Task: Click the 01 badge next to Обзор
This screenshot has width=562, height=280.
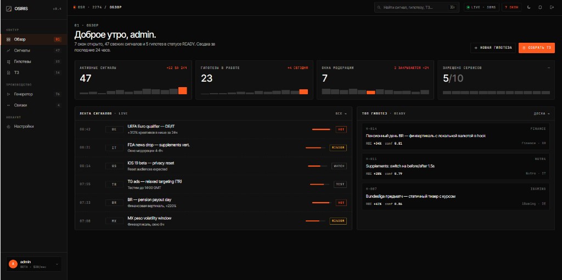Action: (x=57, y=39)
